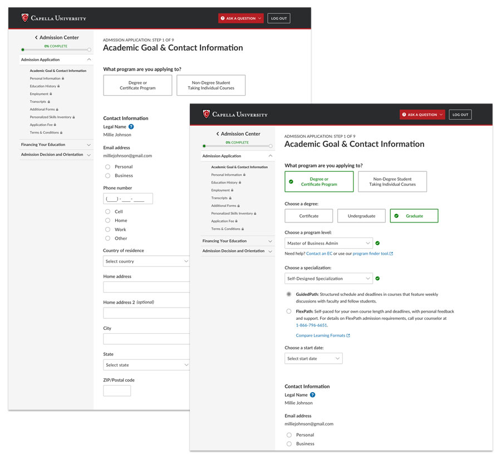This screenshot has height=460, width=501.
Task: Expand Financing Your Education in back window
Action: tap(56, 145)
